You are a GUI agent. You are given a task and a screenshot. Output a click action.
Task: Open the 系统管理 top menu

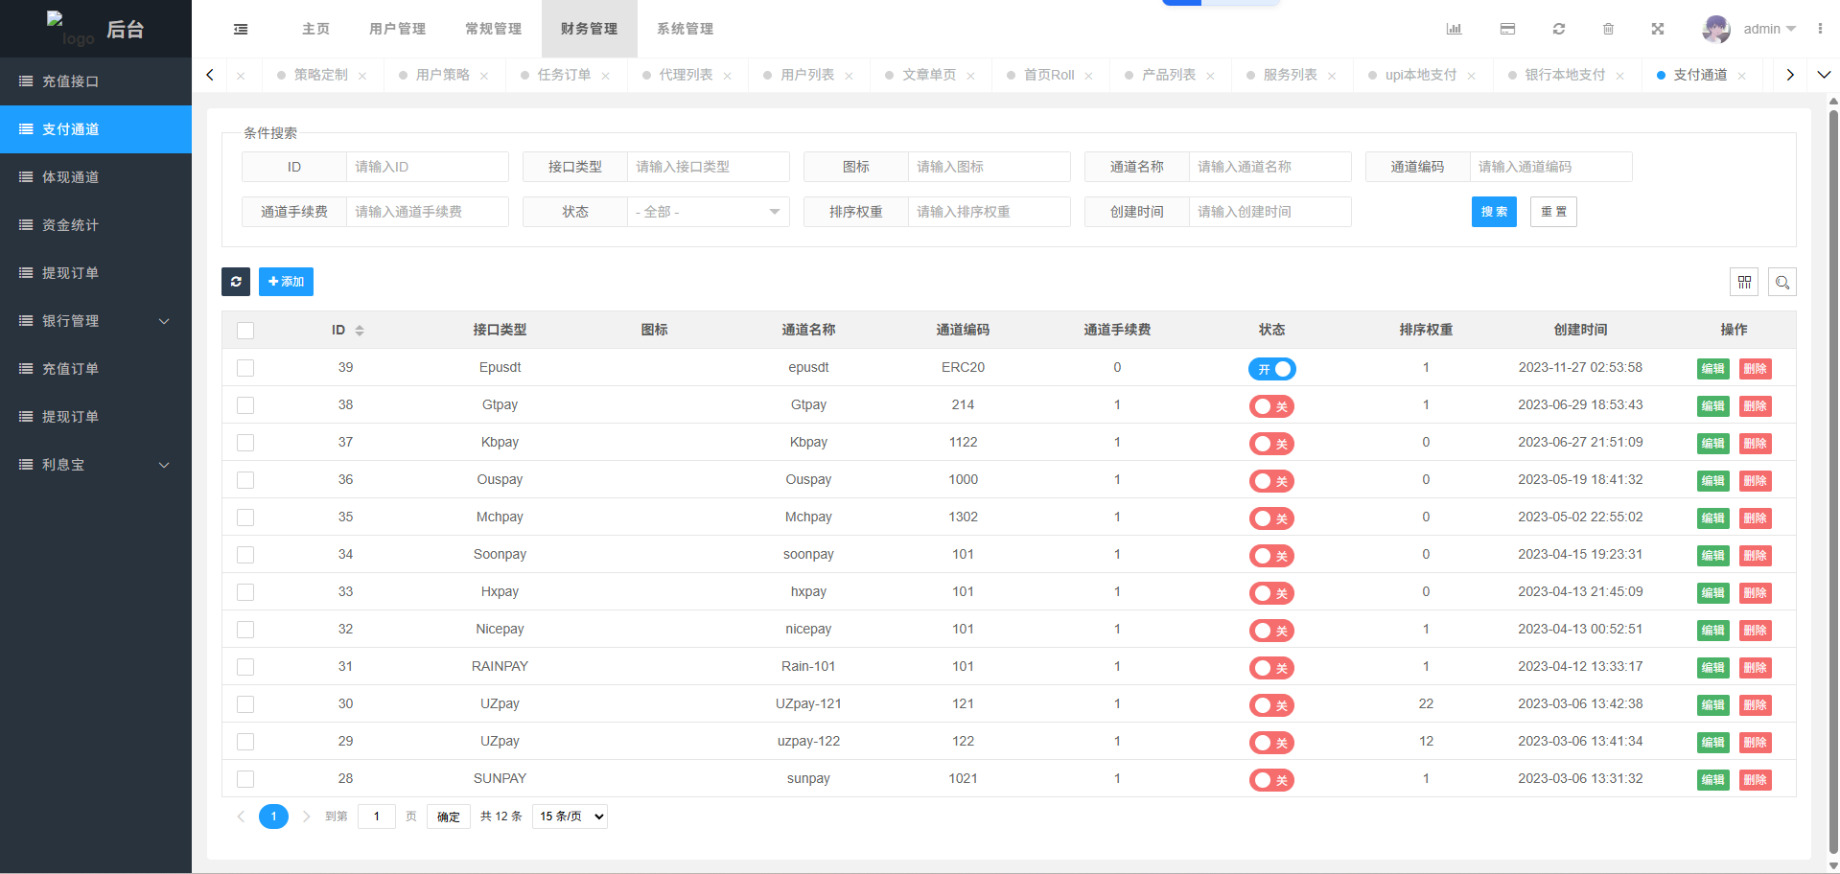point(685,29)
